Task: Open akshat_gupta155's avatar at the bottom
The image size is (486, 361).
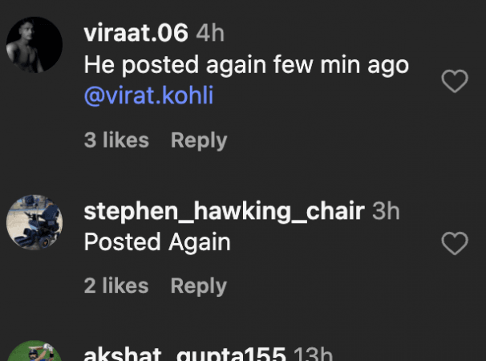Action: (x=34, y=354)
